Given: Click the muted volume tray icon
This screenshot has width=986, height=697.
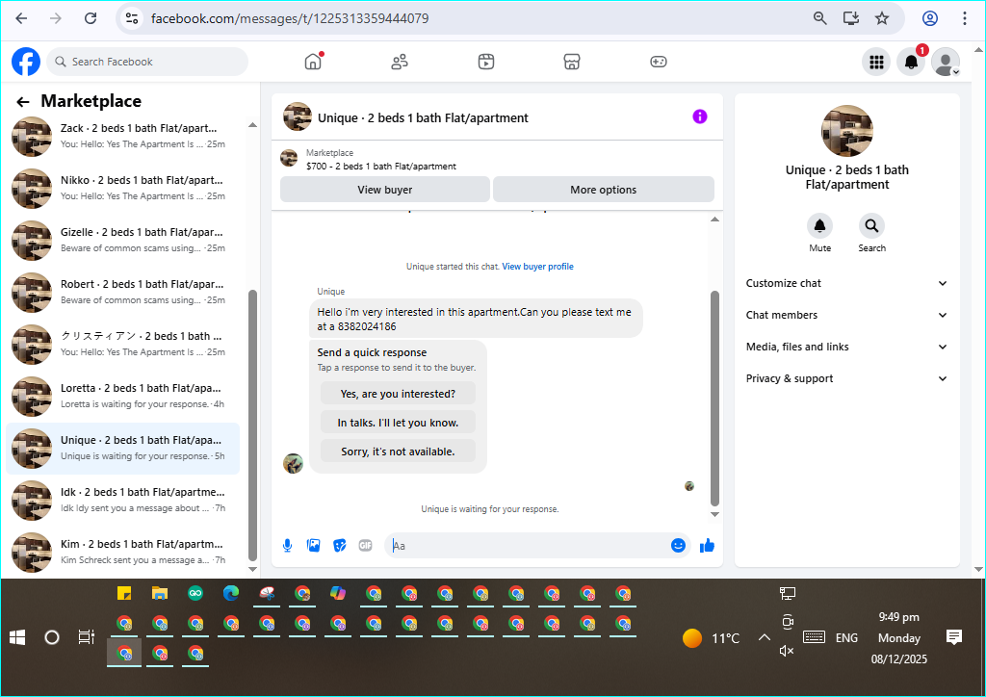Looking at the screenshot, I should point(787,651).
